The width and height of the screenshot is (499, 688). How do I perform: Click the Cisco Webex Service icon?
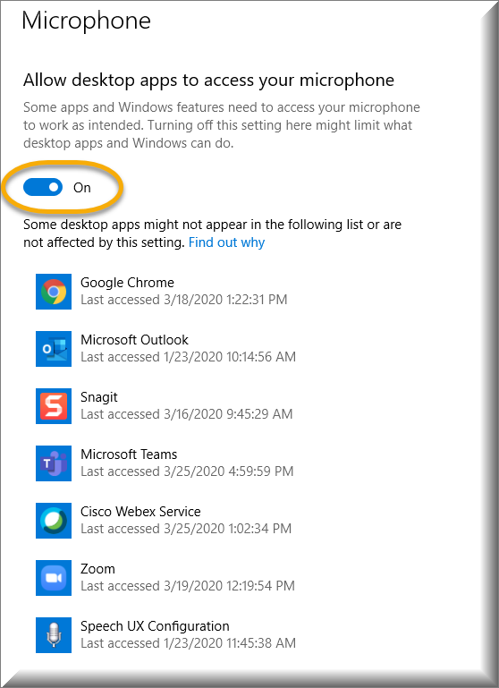(x=54, y=521)
